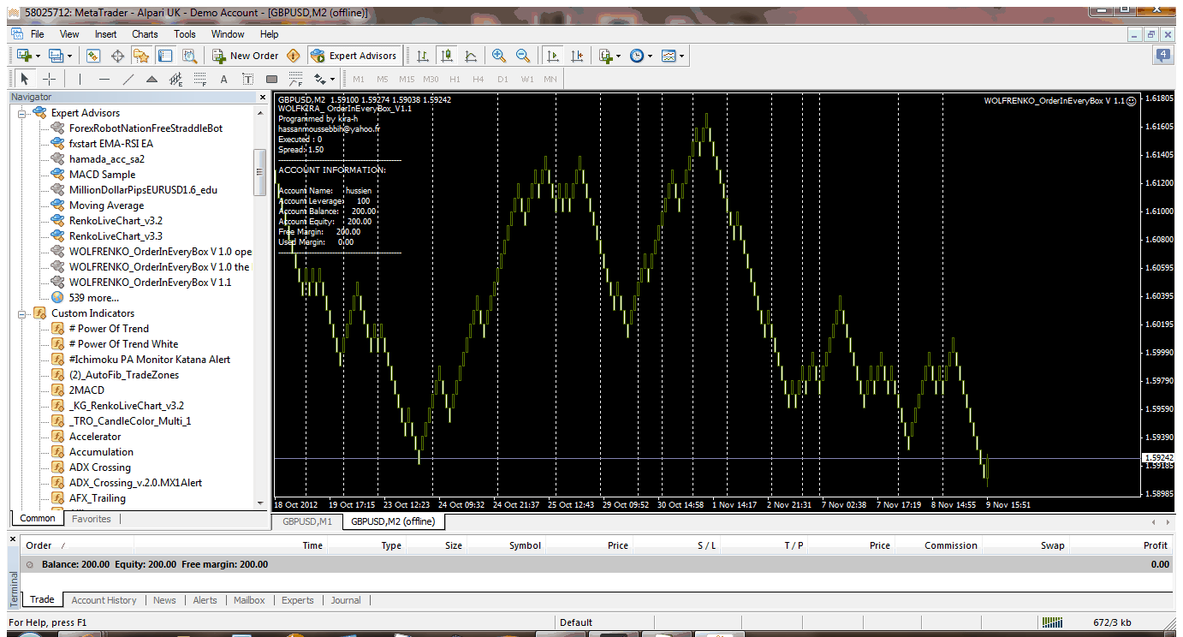
Task: Collapse the Expert Advisors tree node
Action: (x=21, y=113)
